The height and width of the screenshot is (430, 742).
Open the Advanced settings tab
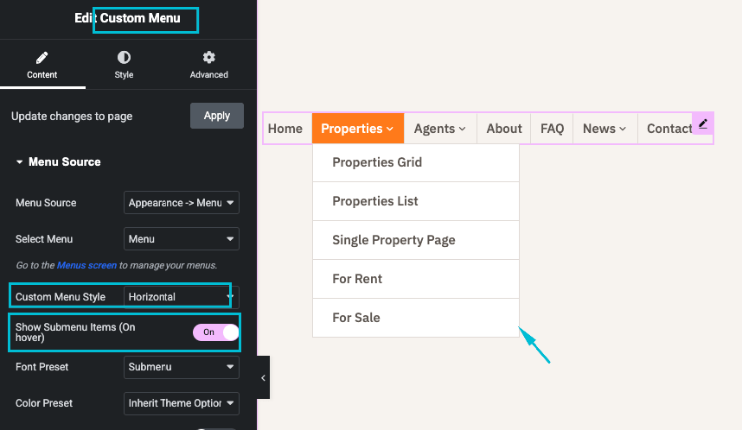click(208, 66)
